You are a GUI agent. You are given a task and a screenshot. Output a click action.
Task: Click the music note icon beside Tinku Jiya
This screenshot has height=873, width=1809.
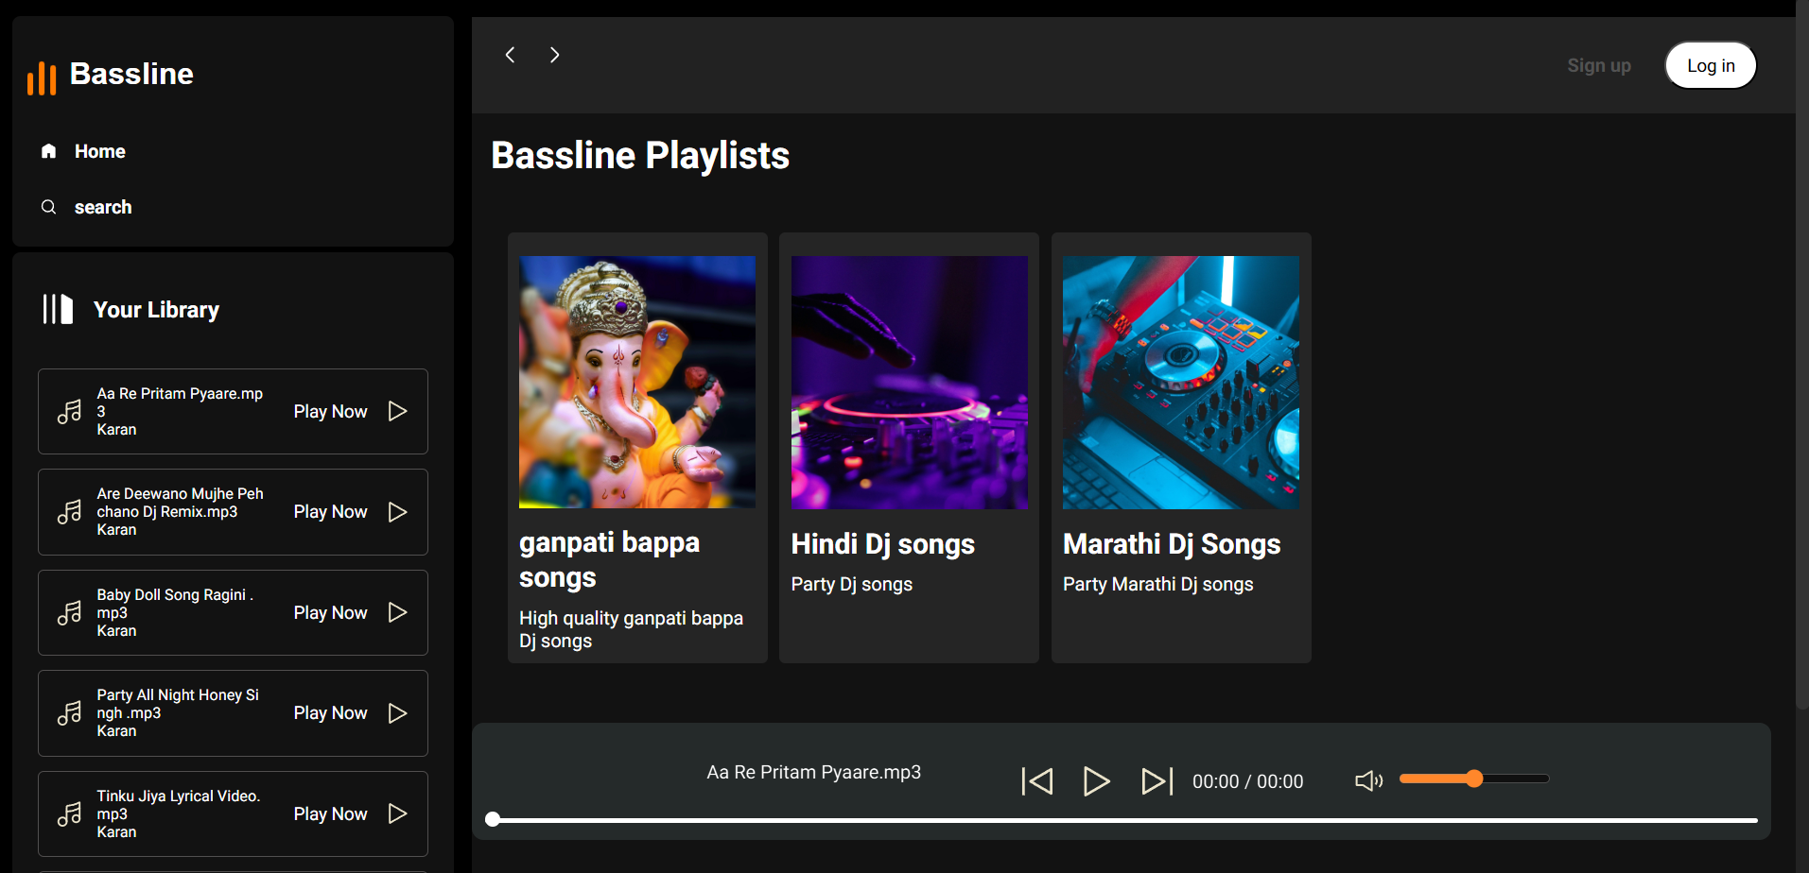[67, 813]
